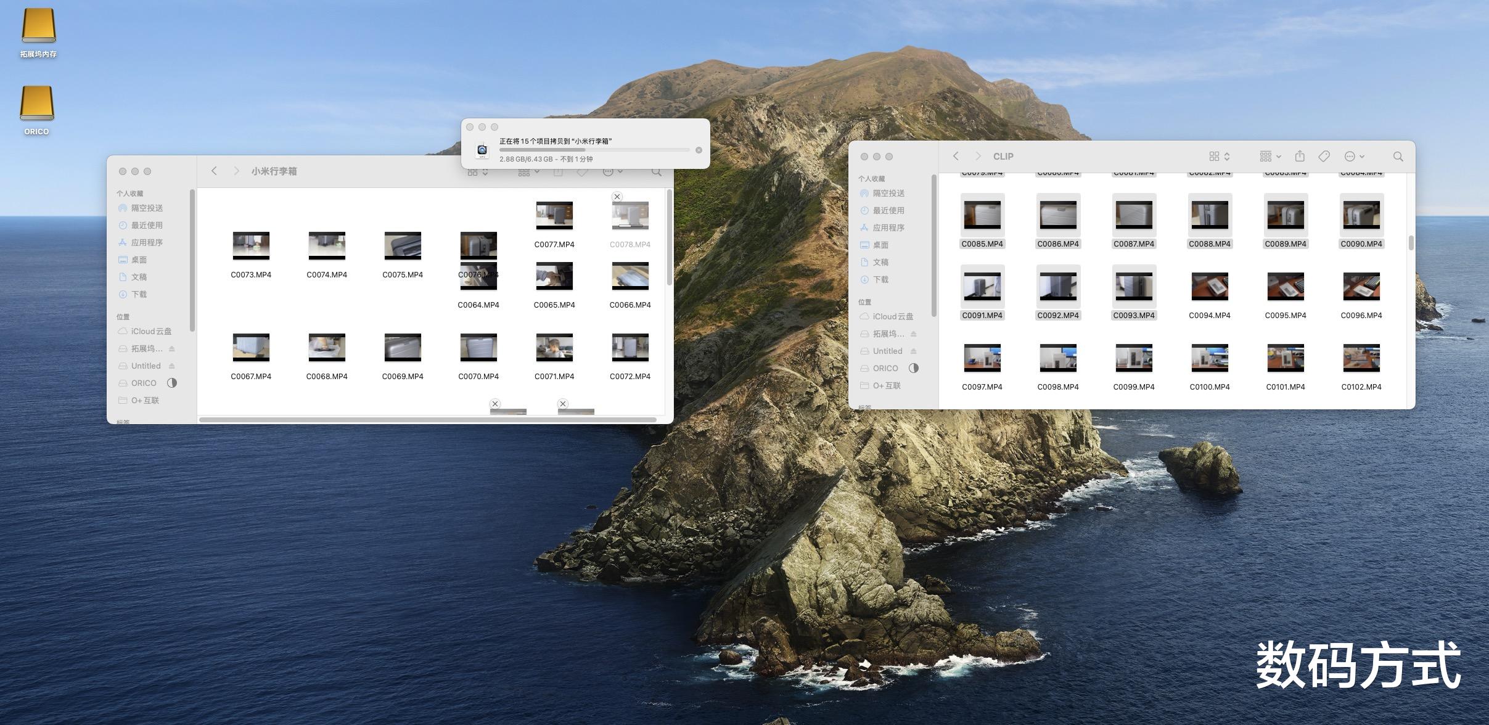
Task: Open the 拓展坞内存 drive on desktop
Action: pos(38,27)
